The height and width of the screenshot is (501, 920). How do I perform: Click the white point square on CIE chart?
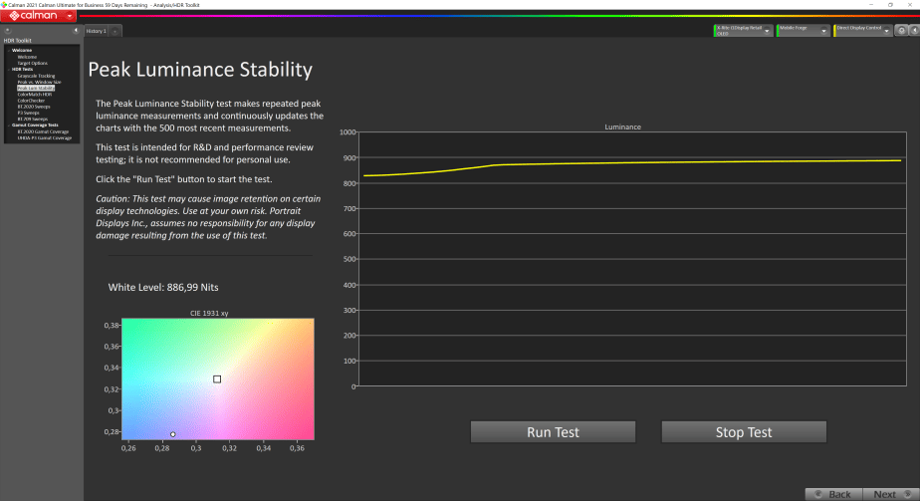pos(217,378)
